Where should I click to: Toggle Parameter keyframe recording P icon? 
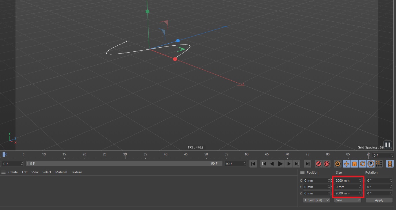pyautogui.click(x=371, y=164)
